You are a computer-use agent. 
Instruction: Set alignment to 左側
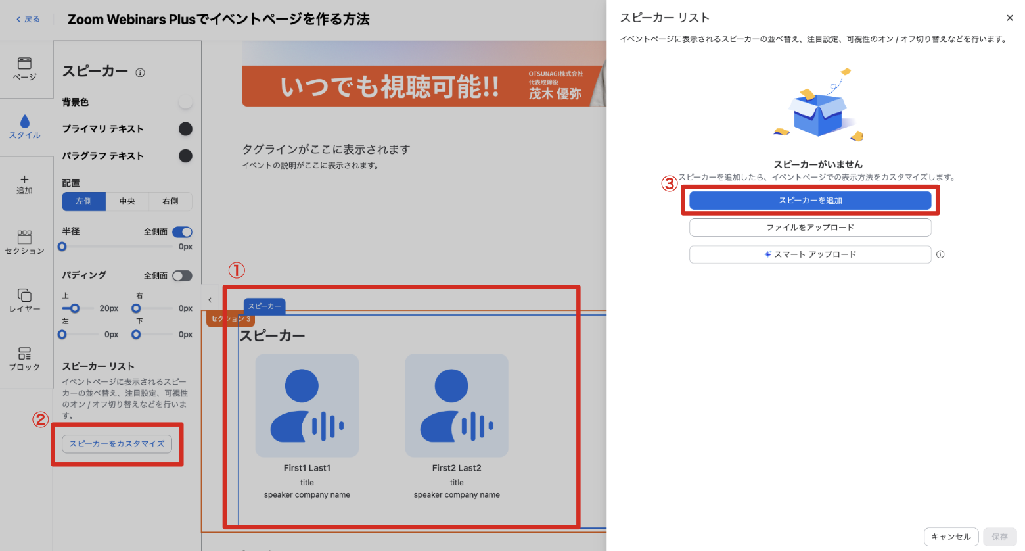pos(84,201)
